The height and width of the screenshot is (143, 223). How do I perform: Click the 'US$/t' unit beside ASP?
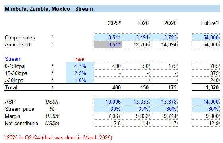point(52,102)
